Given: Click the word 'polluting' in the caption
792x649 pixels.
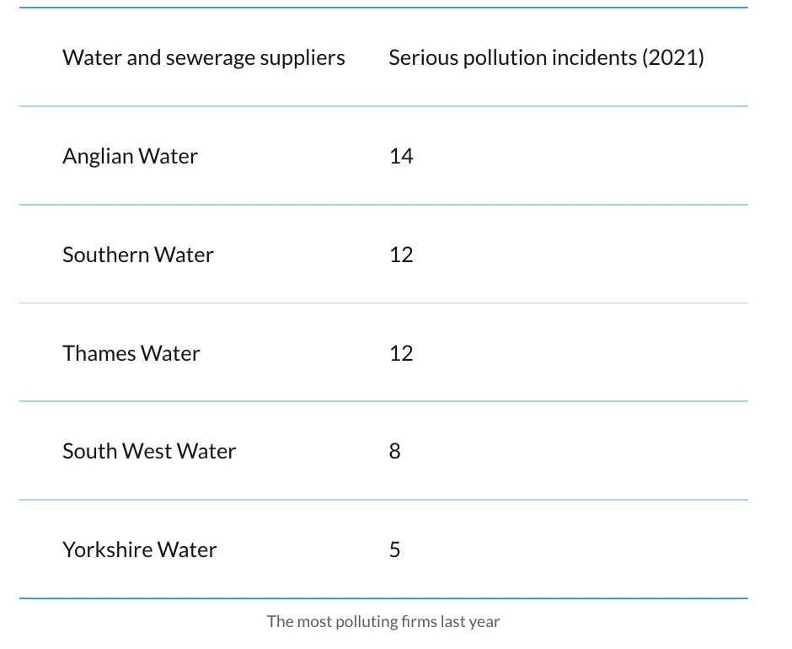Looking at the screenshot, I should tap(365, 622).
